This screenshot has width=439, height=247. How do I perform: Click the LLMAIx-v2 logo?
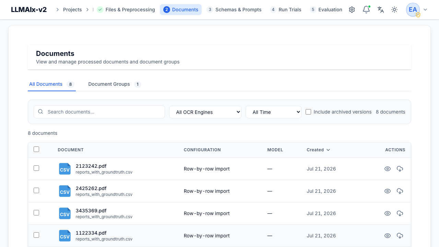tap(29, 10)
